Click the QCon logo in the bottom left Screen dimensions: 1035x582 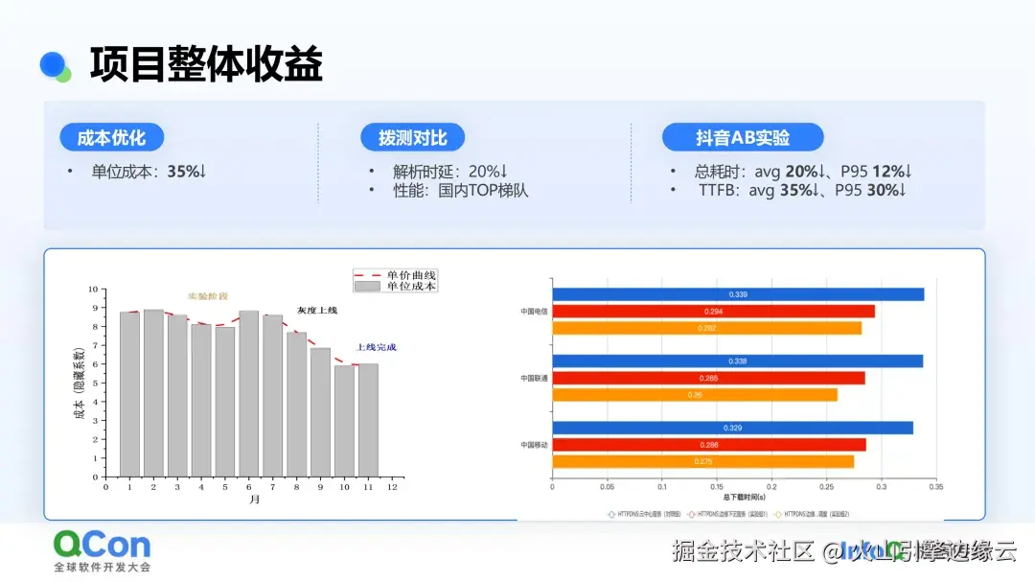(102, 542)
